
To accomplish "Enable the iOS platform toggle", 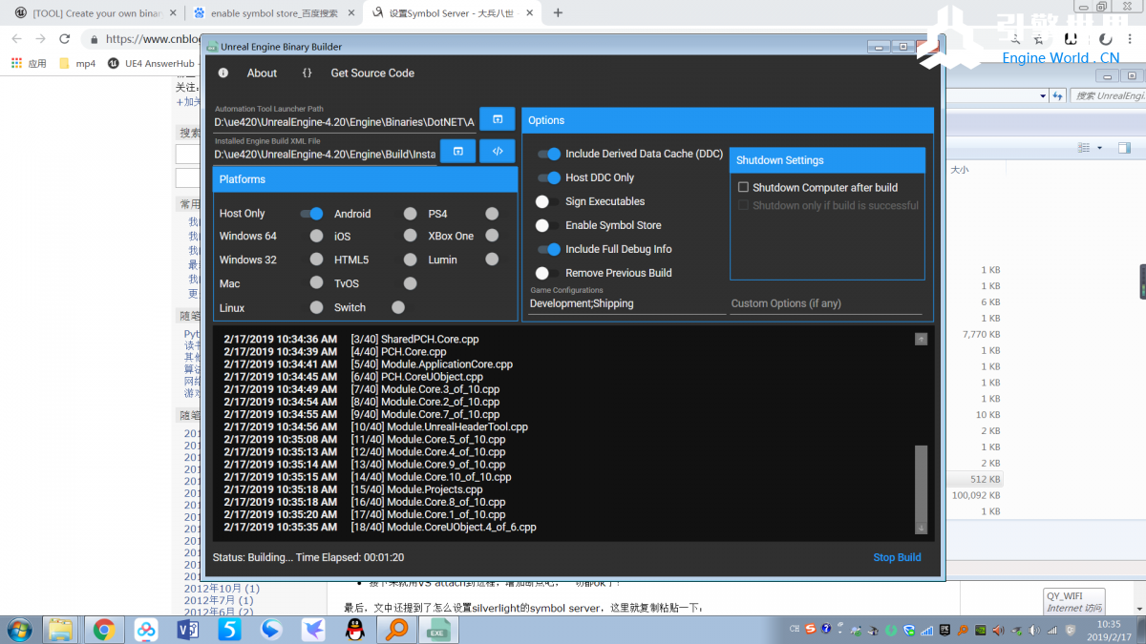I will tap(410, 236).
